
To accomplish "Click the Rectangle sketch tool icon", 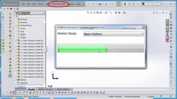I will (x=171, y=25).
